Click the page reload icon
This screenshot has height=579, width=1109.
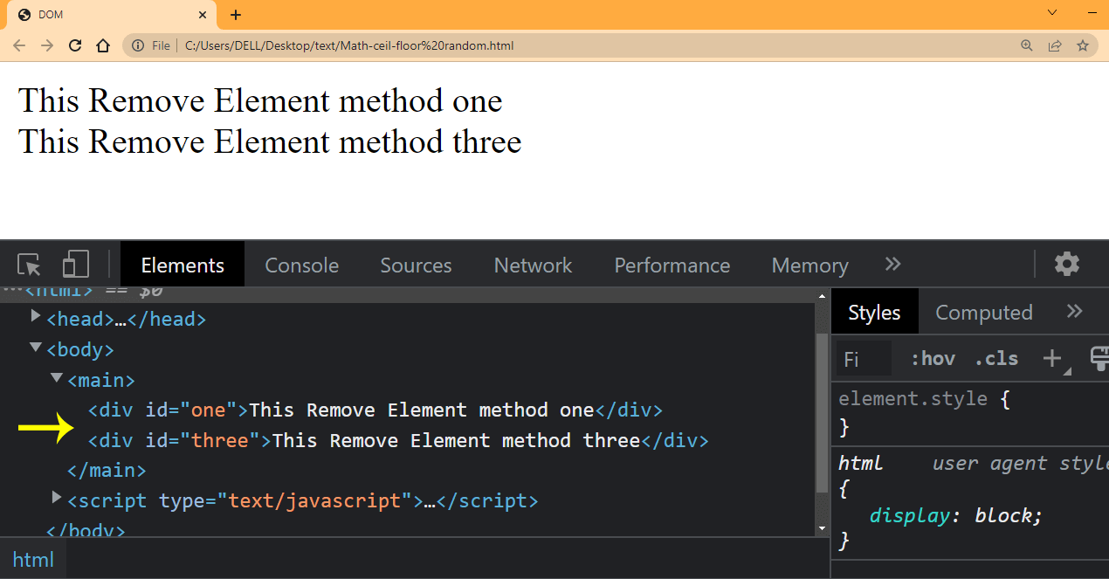point(75,45)
